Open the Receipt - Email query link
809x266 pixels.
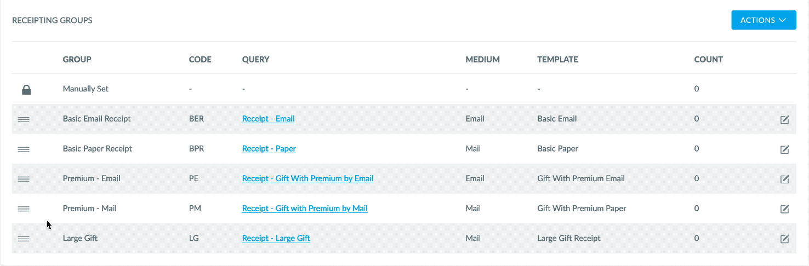(268, 119)
